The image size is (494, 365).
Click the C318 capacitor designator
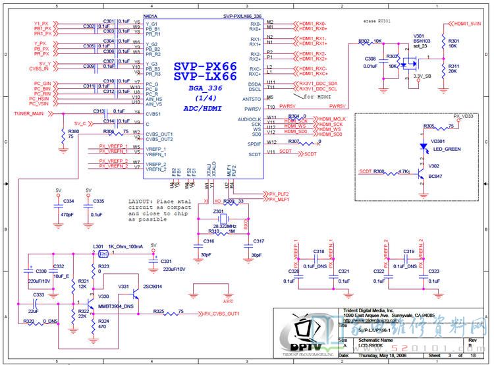(319, 252)
